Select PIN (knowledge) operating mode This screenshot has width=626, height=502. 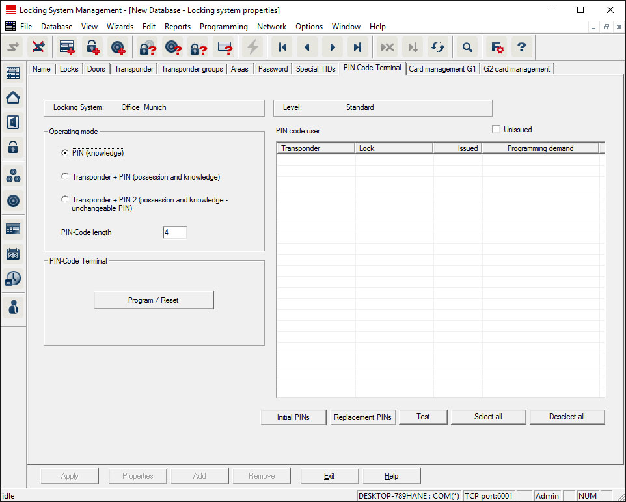coord(64,153)
